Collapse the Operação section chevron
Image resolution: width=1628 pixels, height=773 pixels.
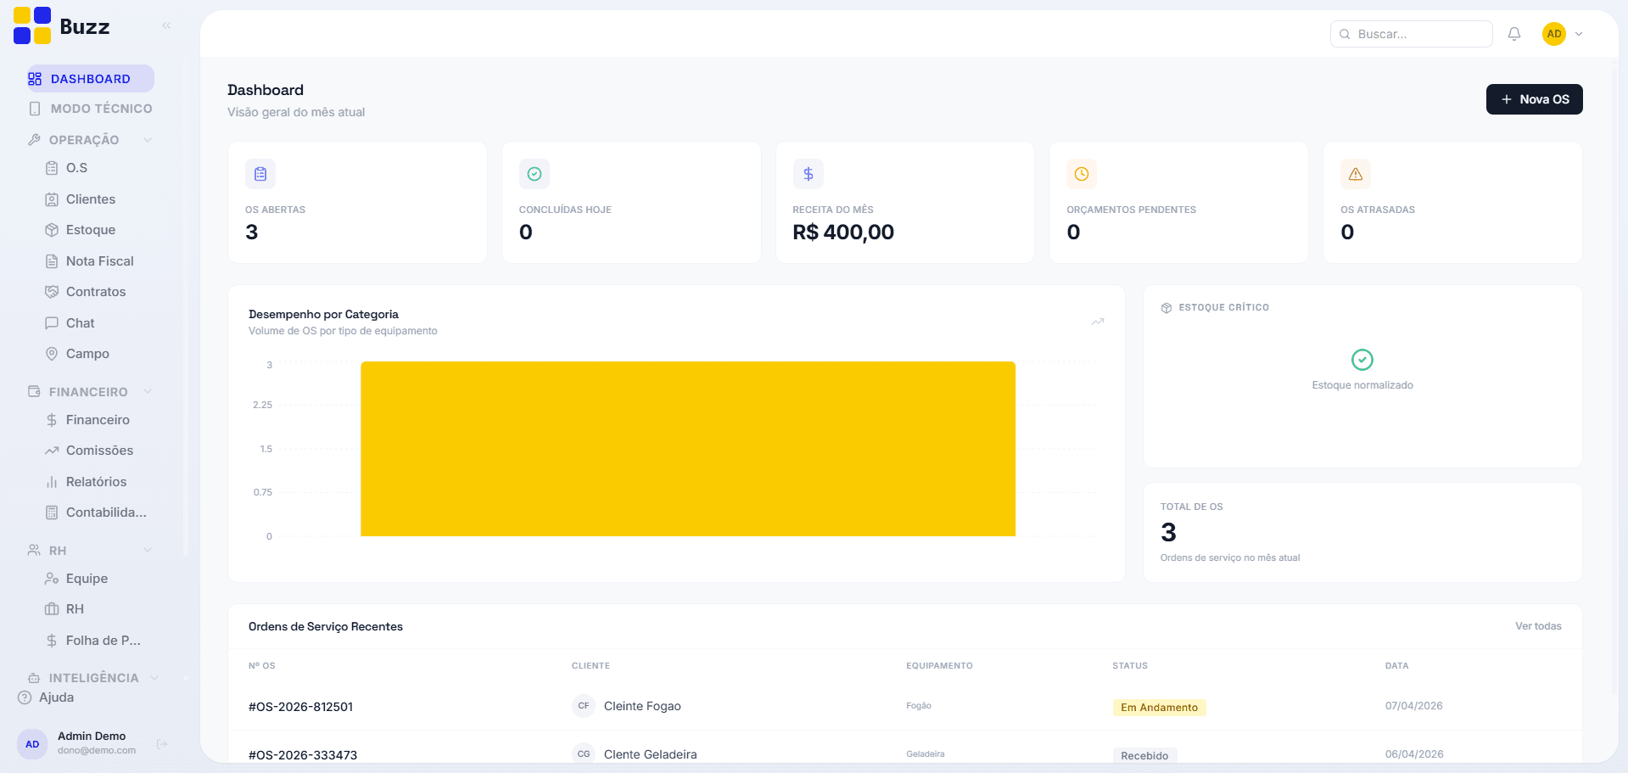148,140
